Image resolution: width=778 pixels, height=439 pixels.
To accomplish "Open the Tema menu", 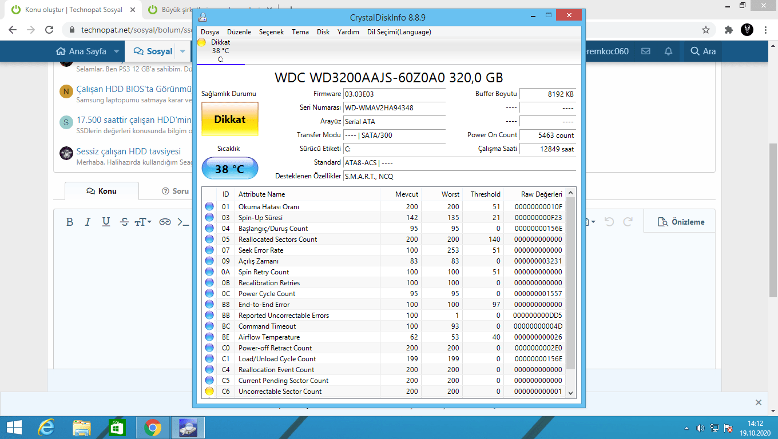I will pyautogui.click(x=300, y=32).
